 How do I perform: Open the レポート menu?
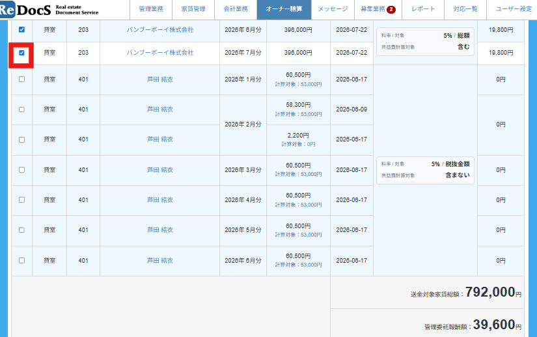[423, 9]
